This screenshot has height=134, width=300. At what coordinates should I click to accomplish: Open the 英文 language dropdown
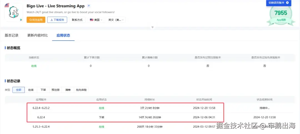pyautogui.click(x=116, y=20)
